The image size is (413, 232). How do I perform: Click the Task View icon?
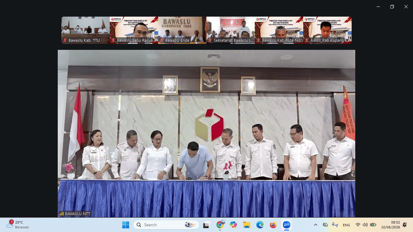tap(207, 225)
